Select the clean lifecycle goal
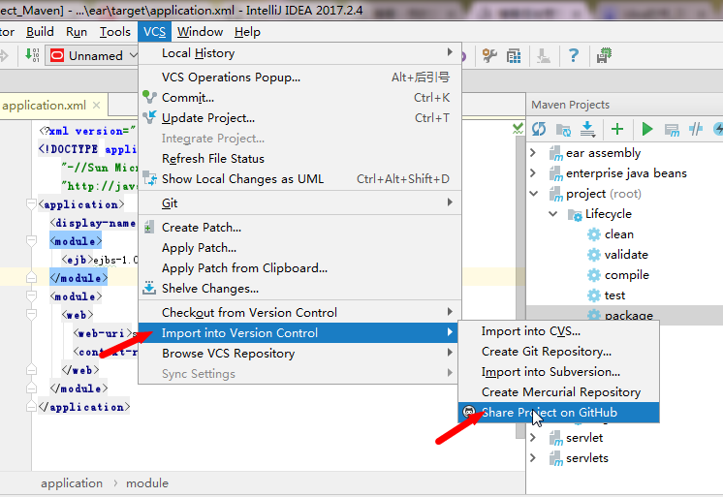Viewport: 723px width, 497px height. (618, 234)
